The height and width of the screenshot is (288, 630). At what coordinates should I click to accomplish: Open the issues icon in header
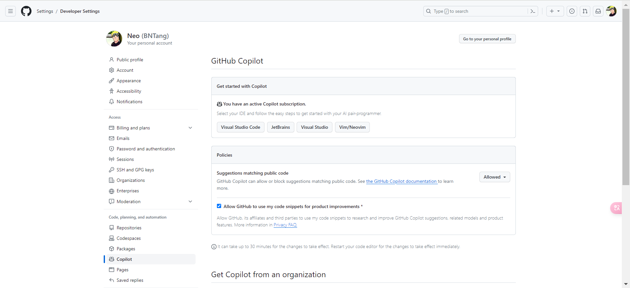click(x=572, y=11)
